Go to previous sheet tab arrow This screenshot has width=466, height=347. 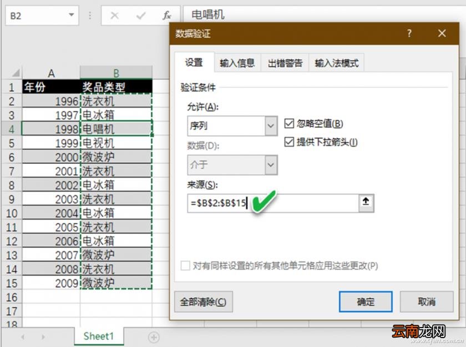(x=23, y=337)
